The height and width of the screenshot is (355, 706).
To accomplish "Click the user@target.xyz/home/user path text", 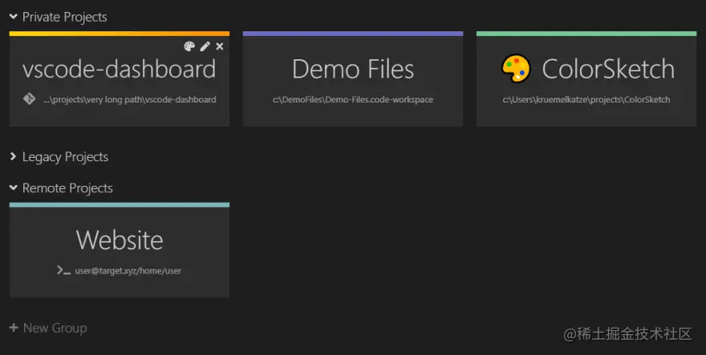I will click(128, 271).
